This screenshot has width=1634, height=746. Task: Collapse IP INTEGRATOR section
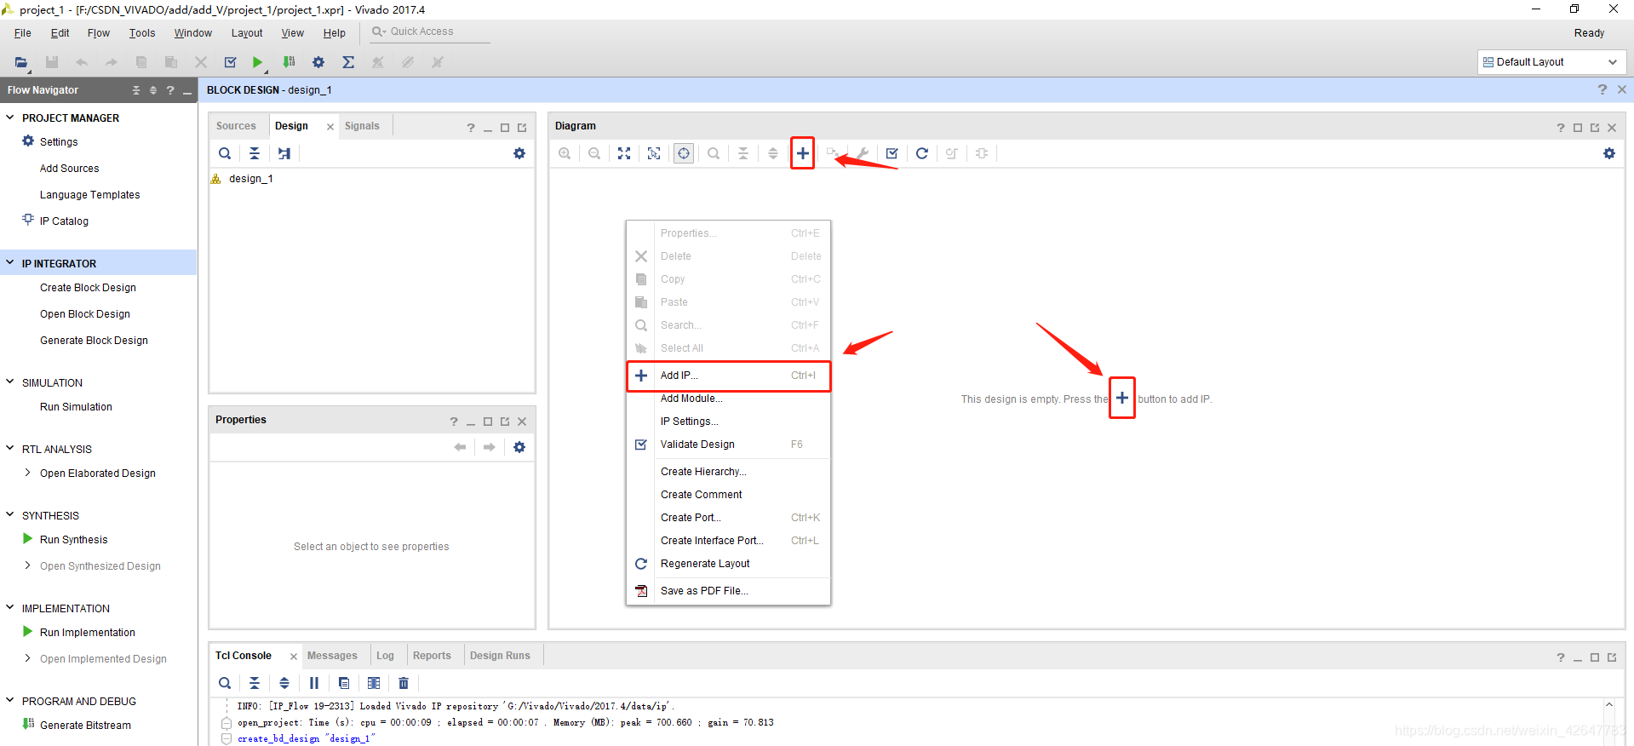click(x=10, y=263)
